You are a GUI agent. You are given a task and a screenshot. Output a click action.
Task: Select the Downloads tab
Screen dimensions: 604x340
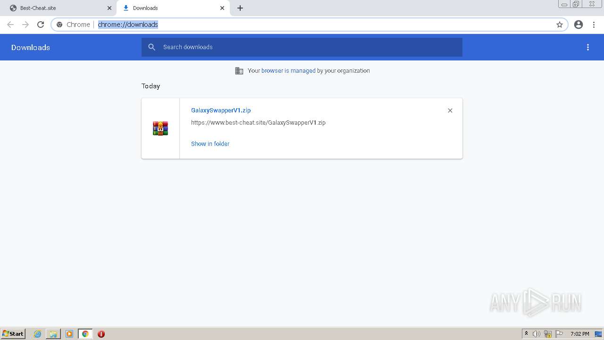[173, 8]
